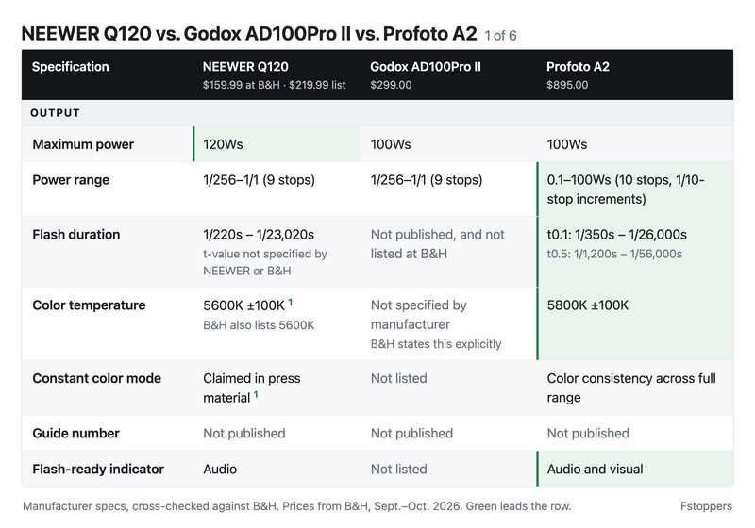Click the NEEWER '1/256–1/1 (9 stops)' cell
This screenshot has width=755, height=528.
(x=259, y=180)
